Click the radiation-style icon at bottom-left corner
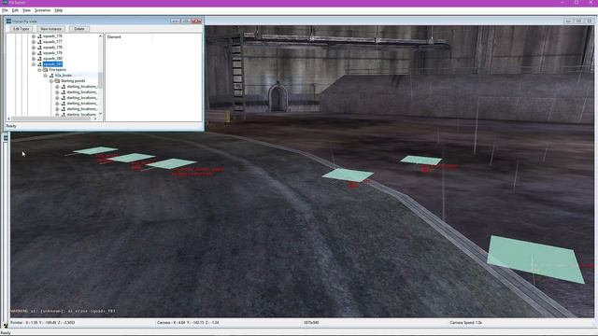Screen dimensions: 598x336 coord(6,326)
